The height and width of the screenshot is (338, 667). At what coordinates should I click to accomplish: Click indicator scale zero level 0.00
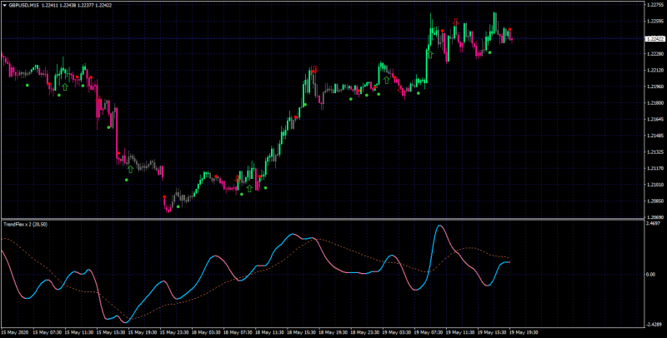pyautogui.click(x=651, y=274)
